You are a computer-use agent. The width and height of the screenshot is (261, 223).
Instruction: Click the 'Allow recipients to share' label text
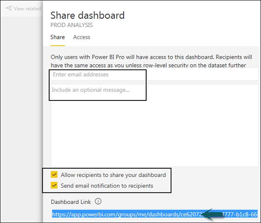point(113,175)
